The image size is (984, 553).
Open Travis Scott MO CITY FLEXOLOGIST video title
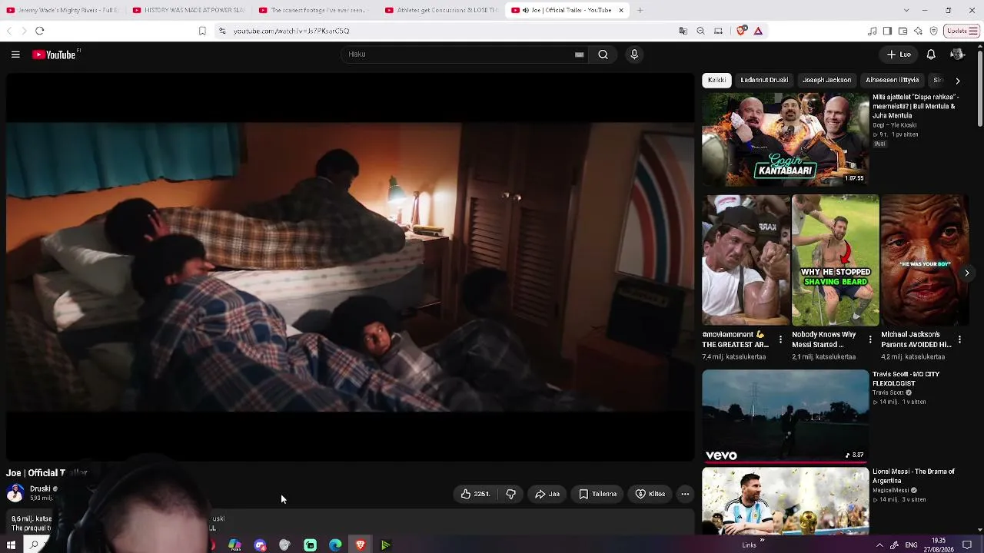click(x=906, y=379)
